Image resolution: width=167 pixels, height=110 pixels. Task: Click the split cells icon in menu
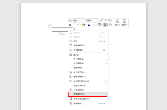[71, 72]
